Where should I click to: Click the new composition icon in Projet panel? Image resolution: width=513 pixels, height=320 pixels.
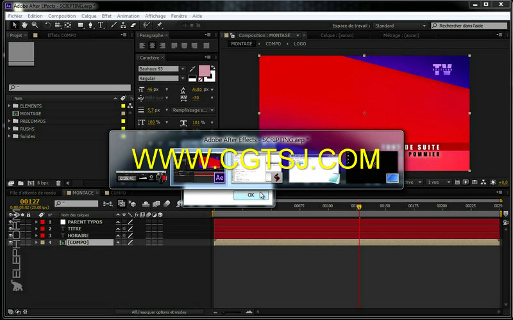31,183
